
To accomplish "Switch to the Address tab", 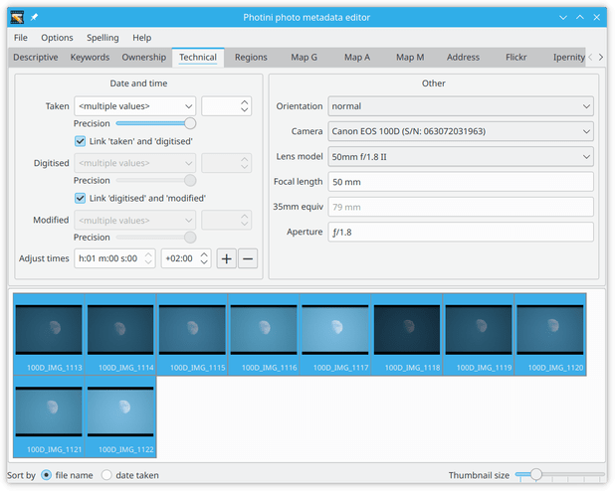I will [463, 58].
